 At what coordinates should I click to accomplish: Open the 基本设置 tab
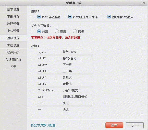pyautogui.click(x=13, y=9)
